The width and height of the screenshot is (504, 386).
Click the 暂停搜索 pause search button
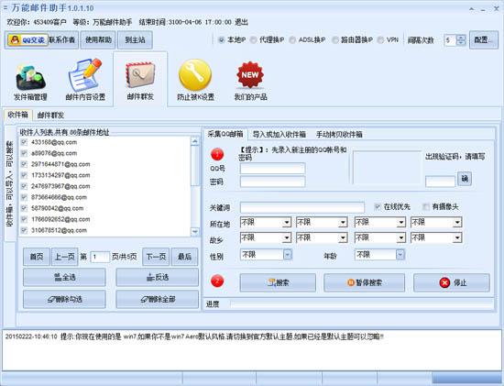pos(364,282)
